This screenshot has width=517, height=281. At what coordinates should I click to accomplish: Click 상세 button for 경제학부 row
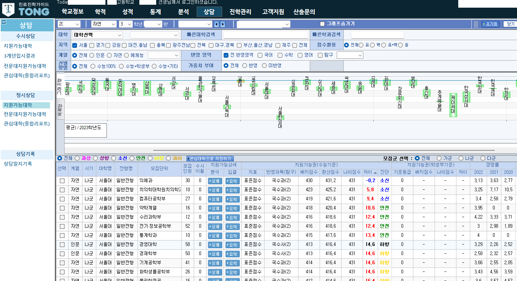point(215,254)
